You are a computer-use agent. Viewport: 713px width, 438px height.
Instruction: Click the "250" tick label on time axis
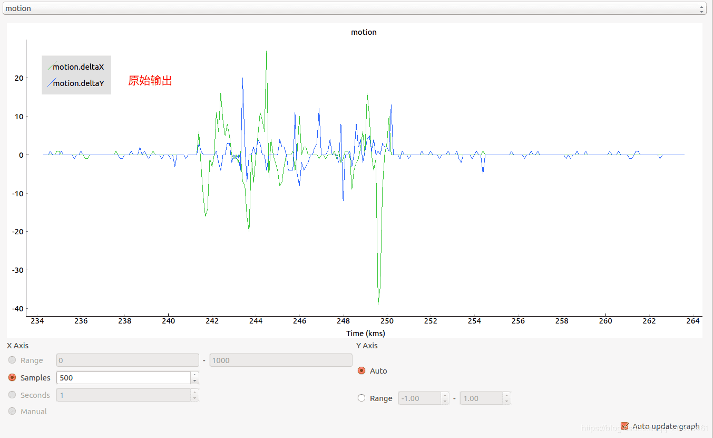point(387,321)
